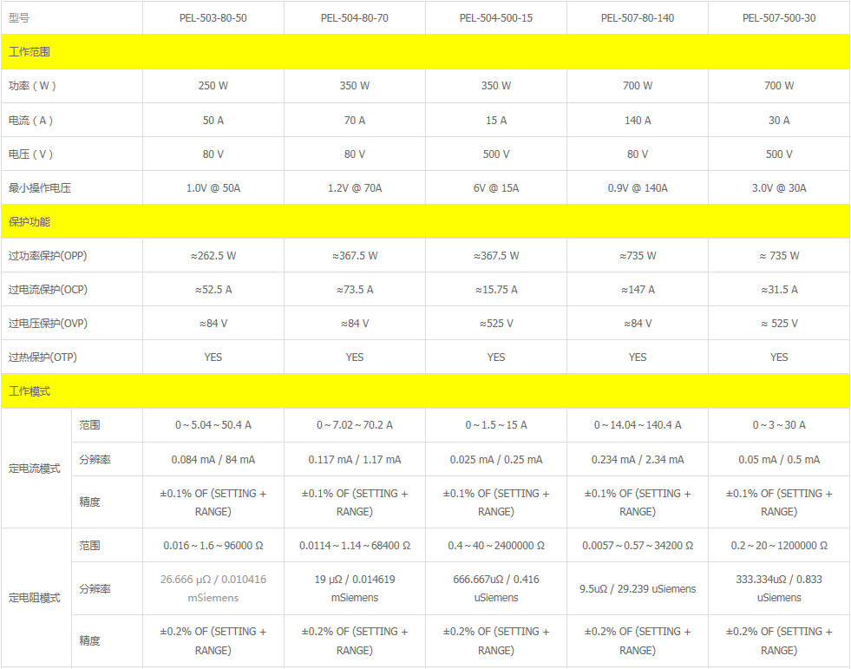Image resolution: width=851 pixels, height=669 pixels.
Task: Click the 250 W power cell
Action: point(213,86)
